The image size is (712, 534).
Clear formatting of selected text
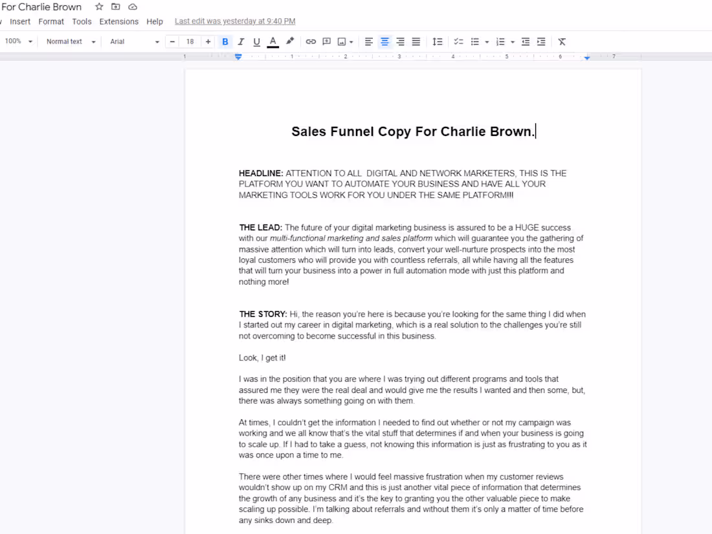[x=561, y=41]
